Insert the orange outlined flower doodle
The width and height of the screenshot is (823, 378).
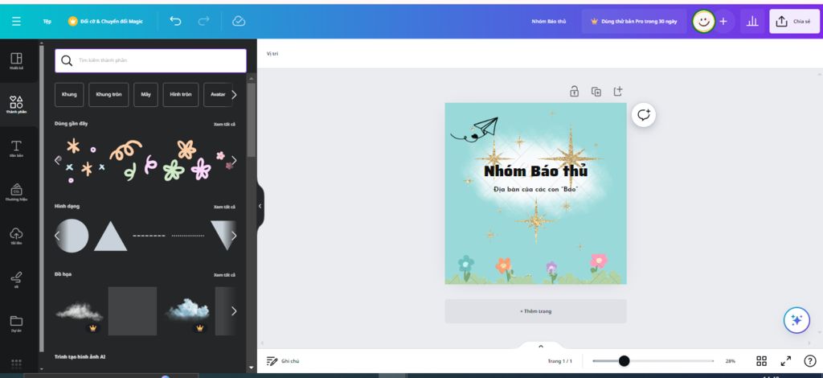pos(186,150)
